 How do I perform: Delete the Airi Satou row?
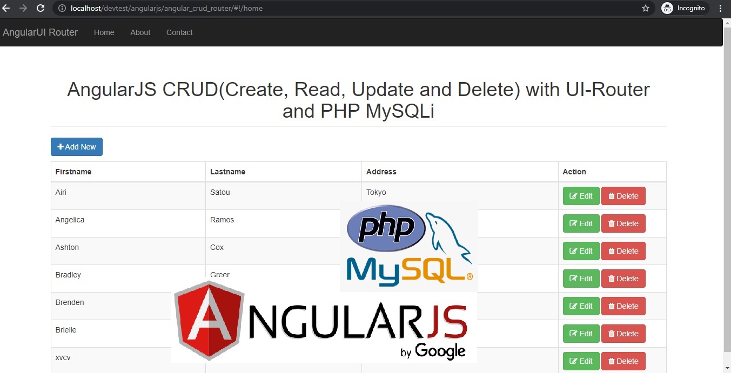[623, 196]
